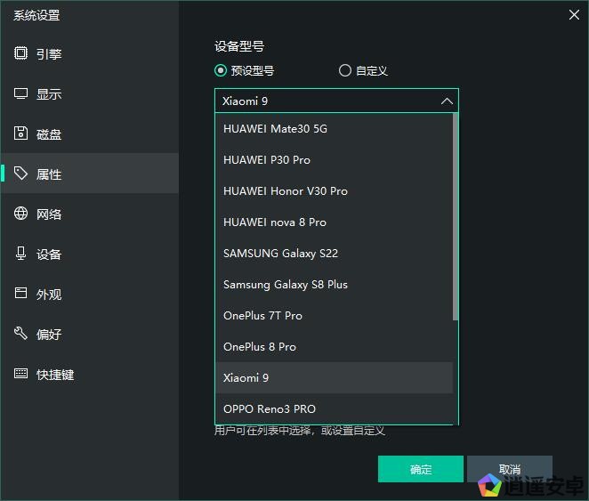Choose OnePlus 8 Pro from list
The height and width of the screenshot is (501, 589).
pyautogui.click(x=335, y=347)
